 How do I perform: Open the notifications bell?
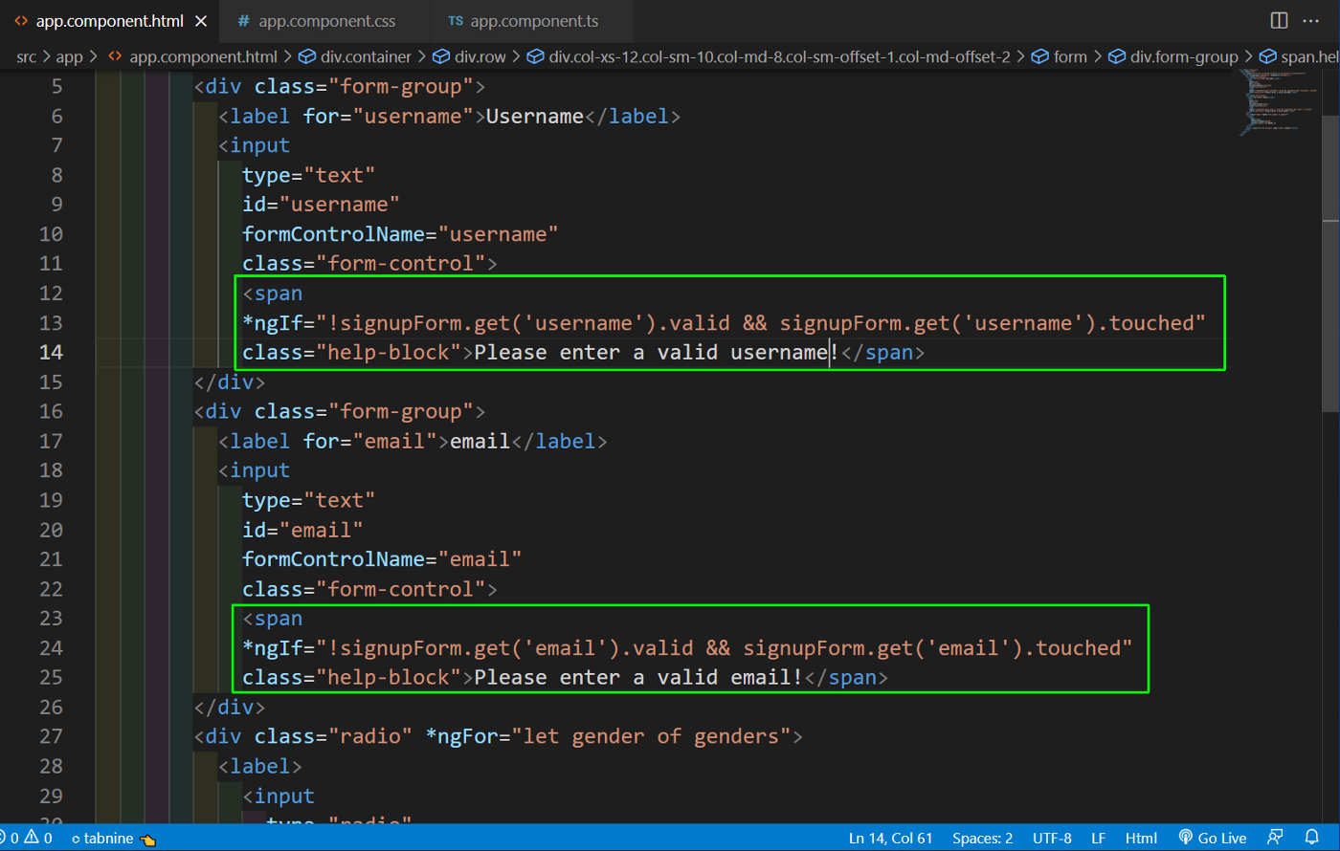click(x=1312, y=838)
